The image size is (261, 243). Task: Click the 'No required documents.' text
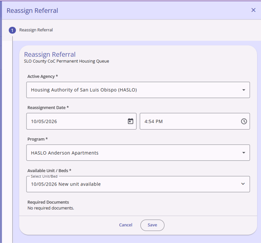click(50, 208)
